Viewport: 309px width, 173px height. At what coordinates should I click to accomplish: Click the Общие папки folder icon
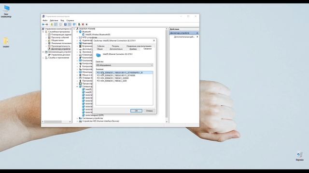point(49,40)
